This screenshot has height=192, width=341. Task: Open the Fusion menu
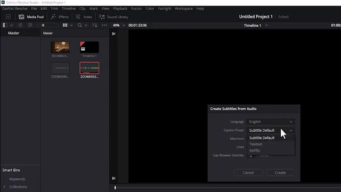pyautogui.click(x=136, y=9)
